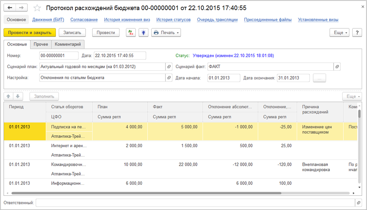Click the Дата начала input field
Viewport: 367px width, 210px height.
223,78
